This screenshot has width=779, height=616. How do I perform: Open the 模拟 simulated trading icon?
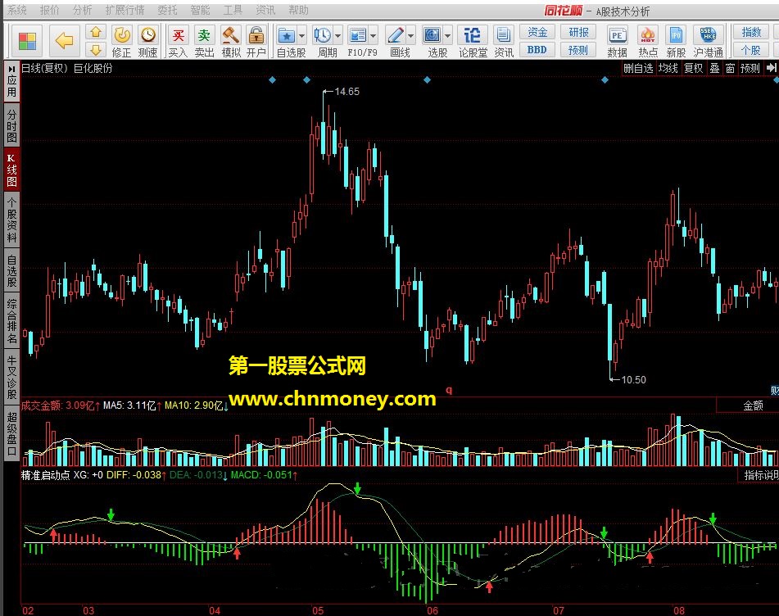tap(231, 41)
